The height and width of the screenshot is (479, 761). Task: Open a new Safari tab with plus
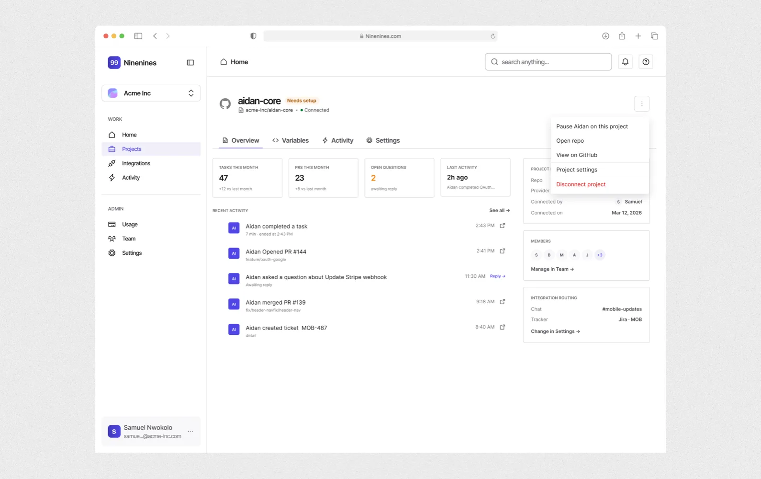(638, 36)
